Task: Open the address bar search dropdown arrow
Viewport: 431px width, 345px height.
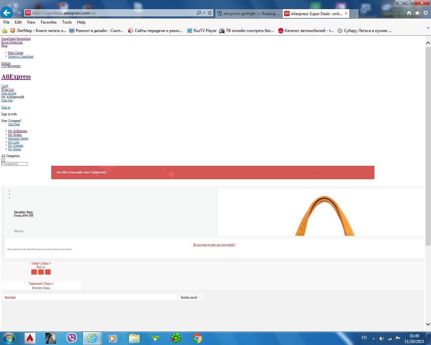Action: click(x=204, y=13)
